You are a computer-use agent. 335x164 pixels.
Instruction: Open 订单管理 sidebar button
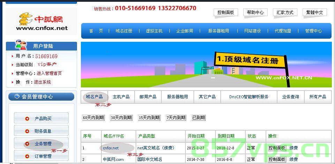(x=41, y=156)
